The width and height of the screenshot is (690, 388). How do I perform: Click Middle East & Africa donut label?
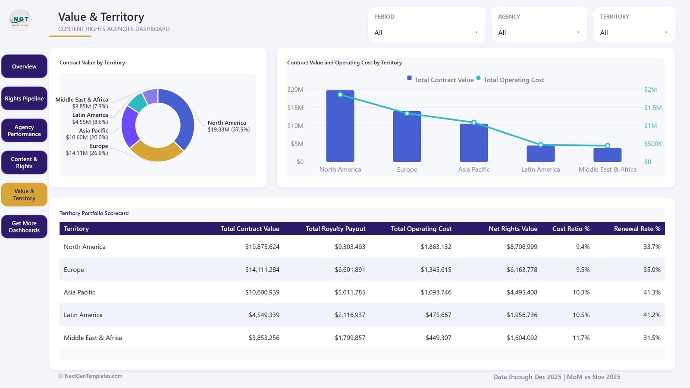(x=82, y=103)
